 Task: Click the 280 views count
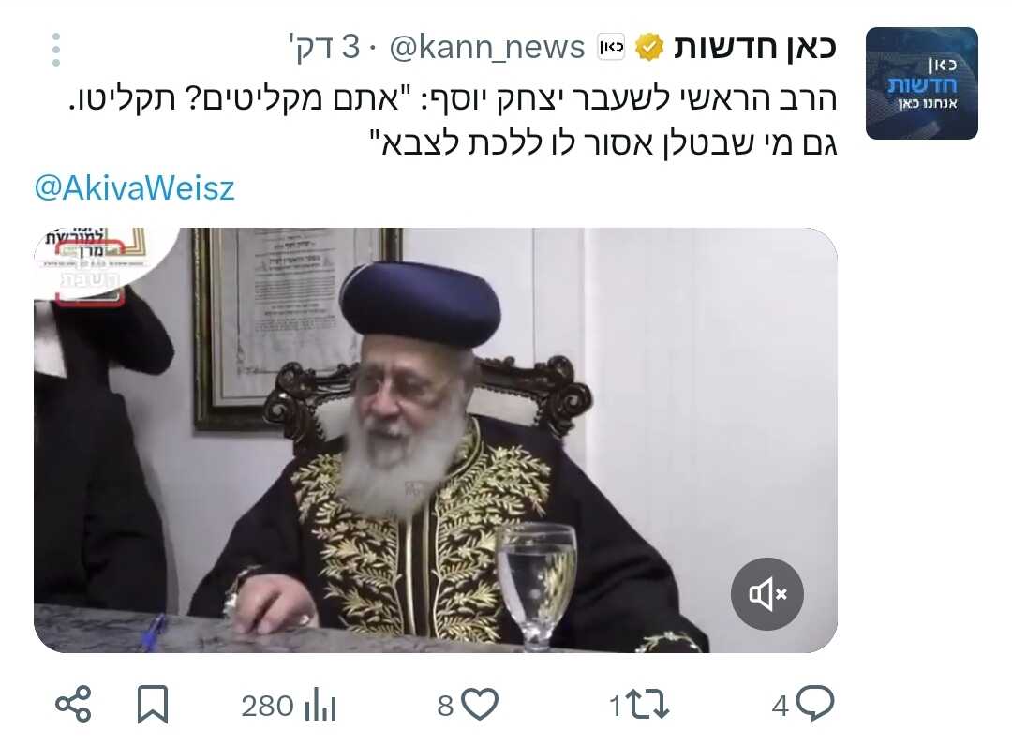268,706
